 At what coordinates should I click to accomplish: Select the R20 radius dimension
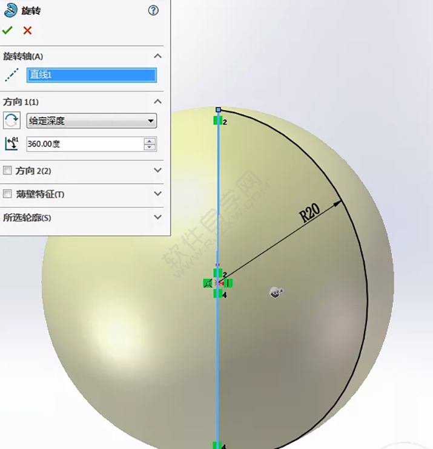pyautogui.click(x=309, y=212)
